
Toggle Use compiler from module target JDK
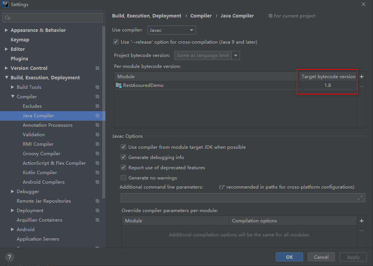click(x=123, y=147)
